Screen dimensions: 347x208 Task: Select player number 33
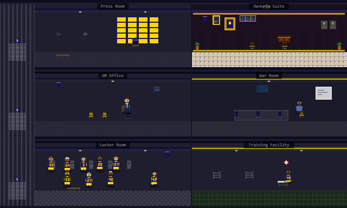[x=51, y=164]
